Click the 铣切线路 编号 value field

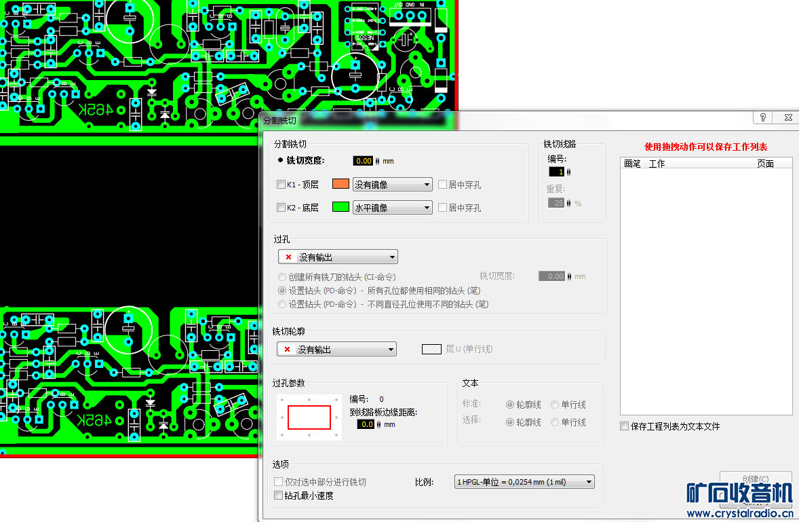pyautogui.click(x=556, y=172)
